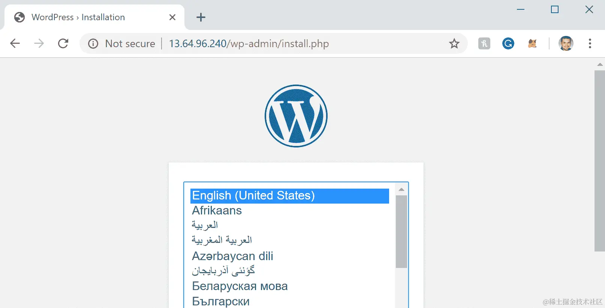Choose العربية language option
The image size is (605, 308).
point(290,225)
